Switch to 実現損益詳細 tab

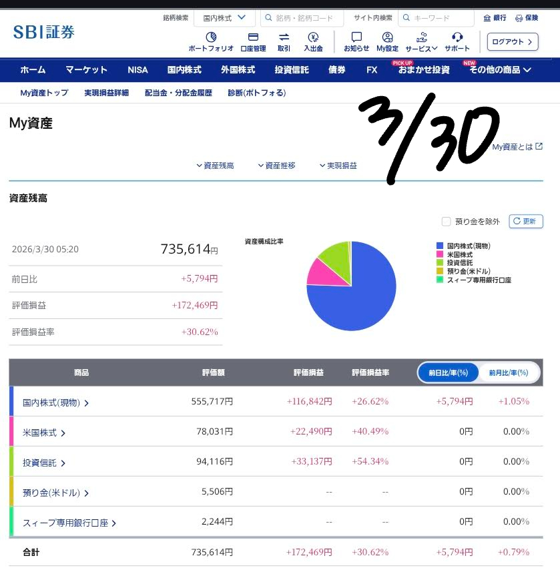click(x=106, y=93)
